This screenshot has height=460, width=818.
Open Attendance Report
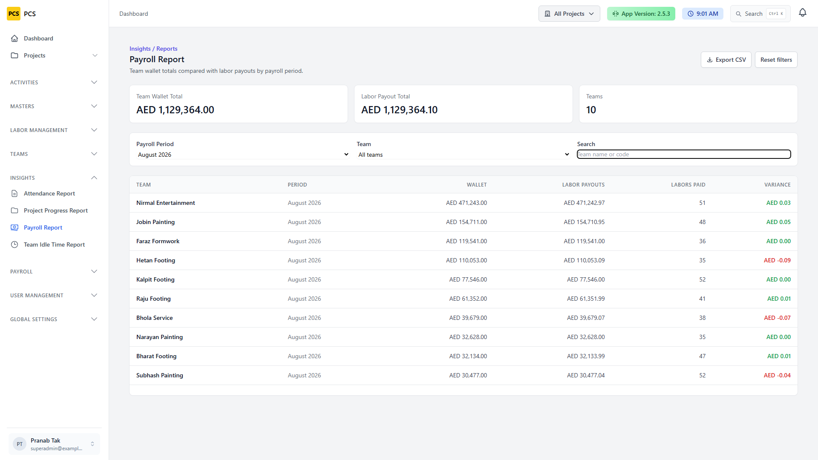(54, 193)
